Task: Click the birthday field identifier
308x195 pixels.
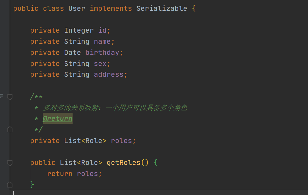Action: pos(102,53)
